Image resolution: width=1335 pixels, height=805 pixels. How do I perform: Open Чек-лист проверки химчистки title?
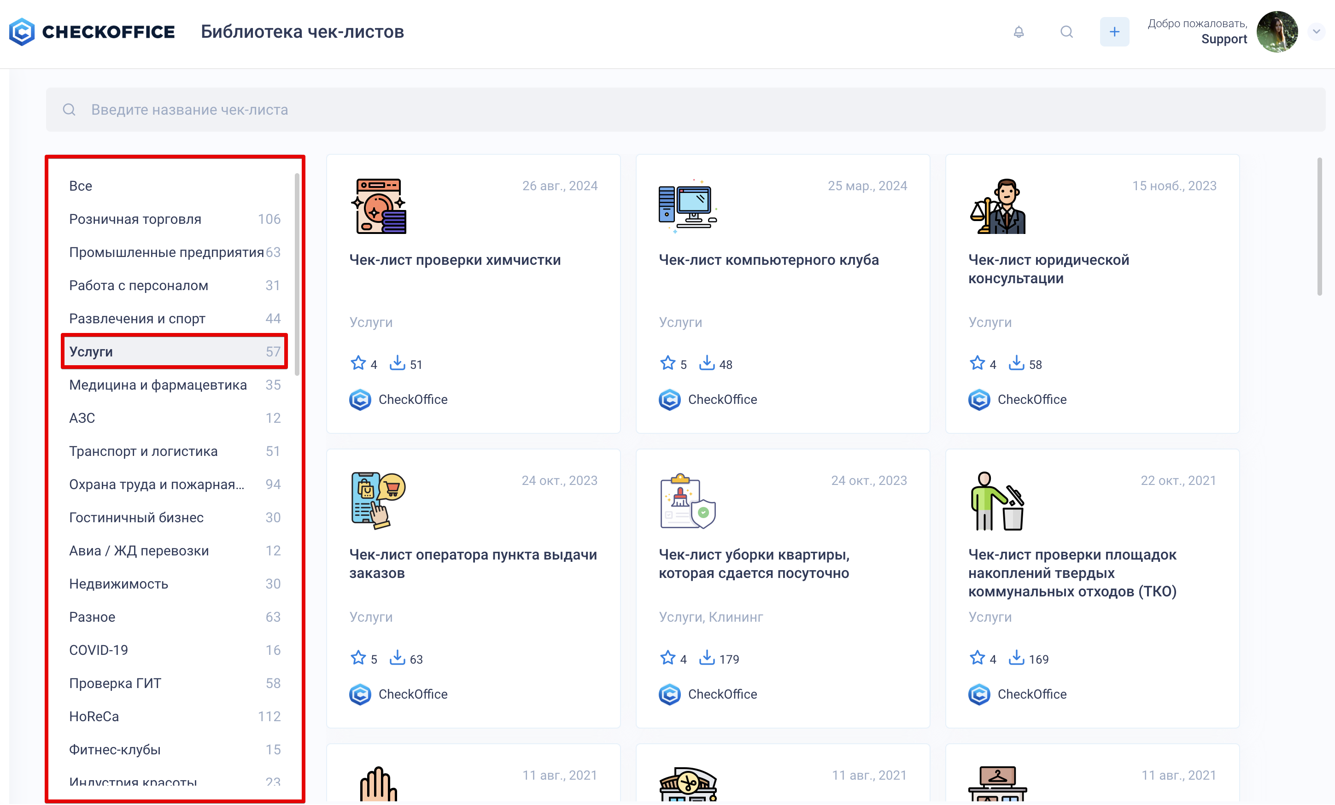(x=455, y=260)
